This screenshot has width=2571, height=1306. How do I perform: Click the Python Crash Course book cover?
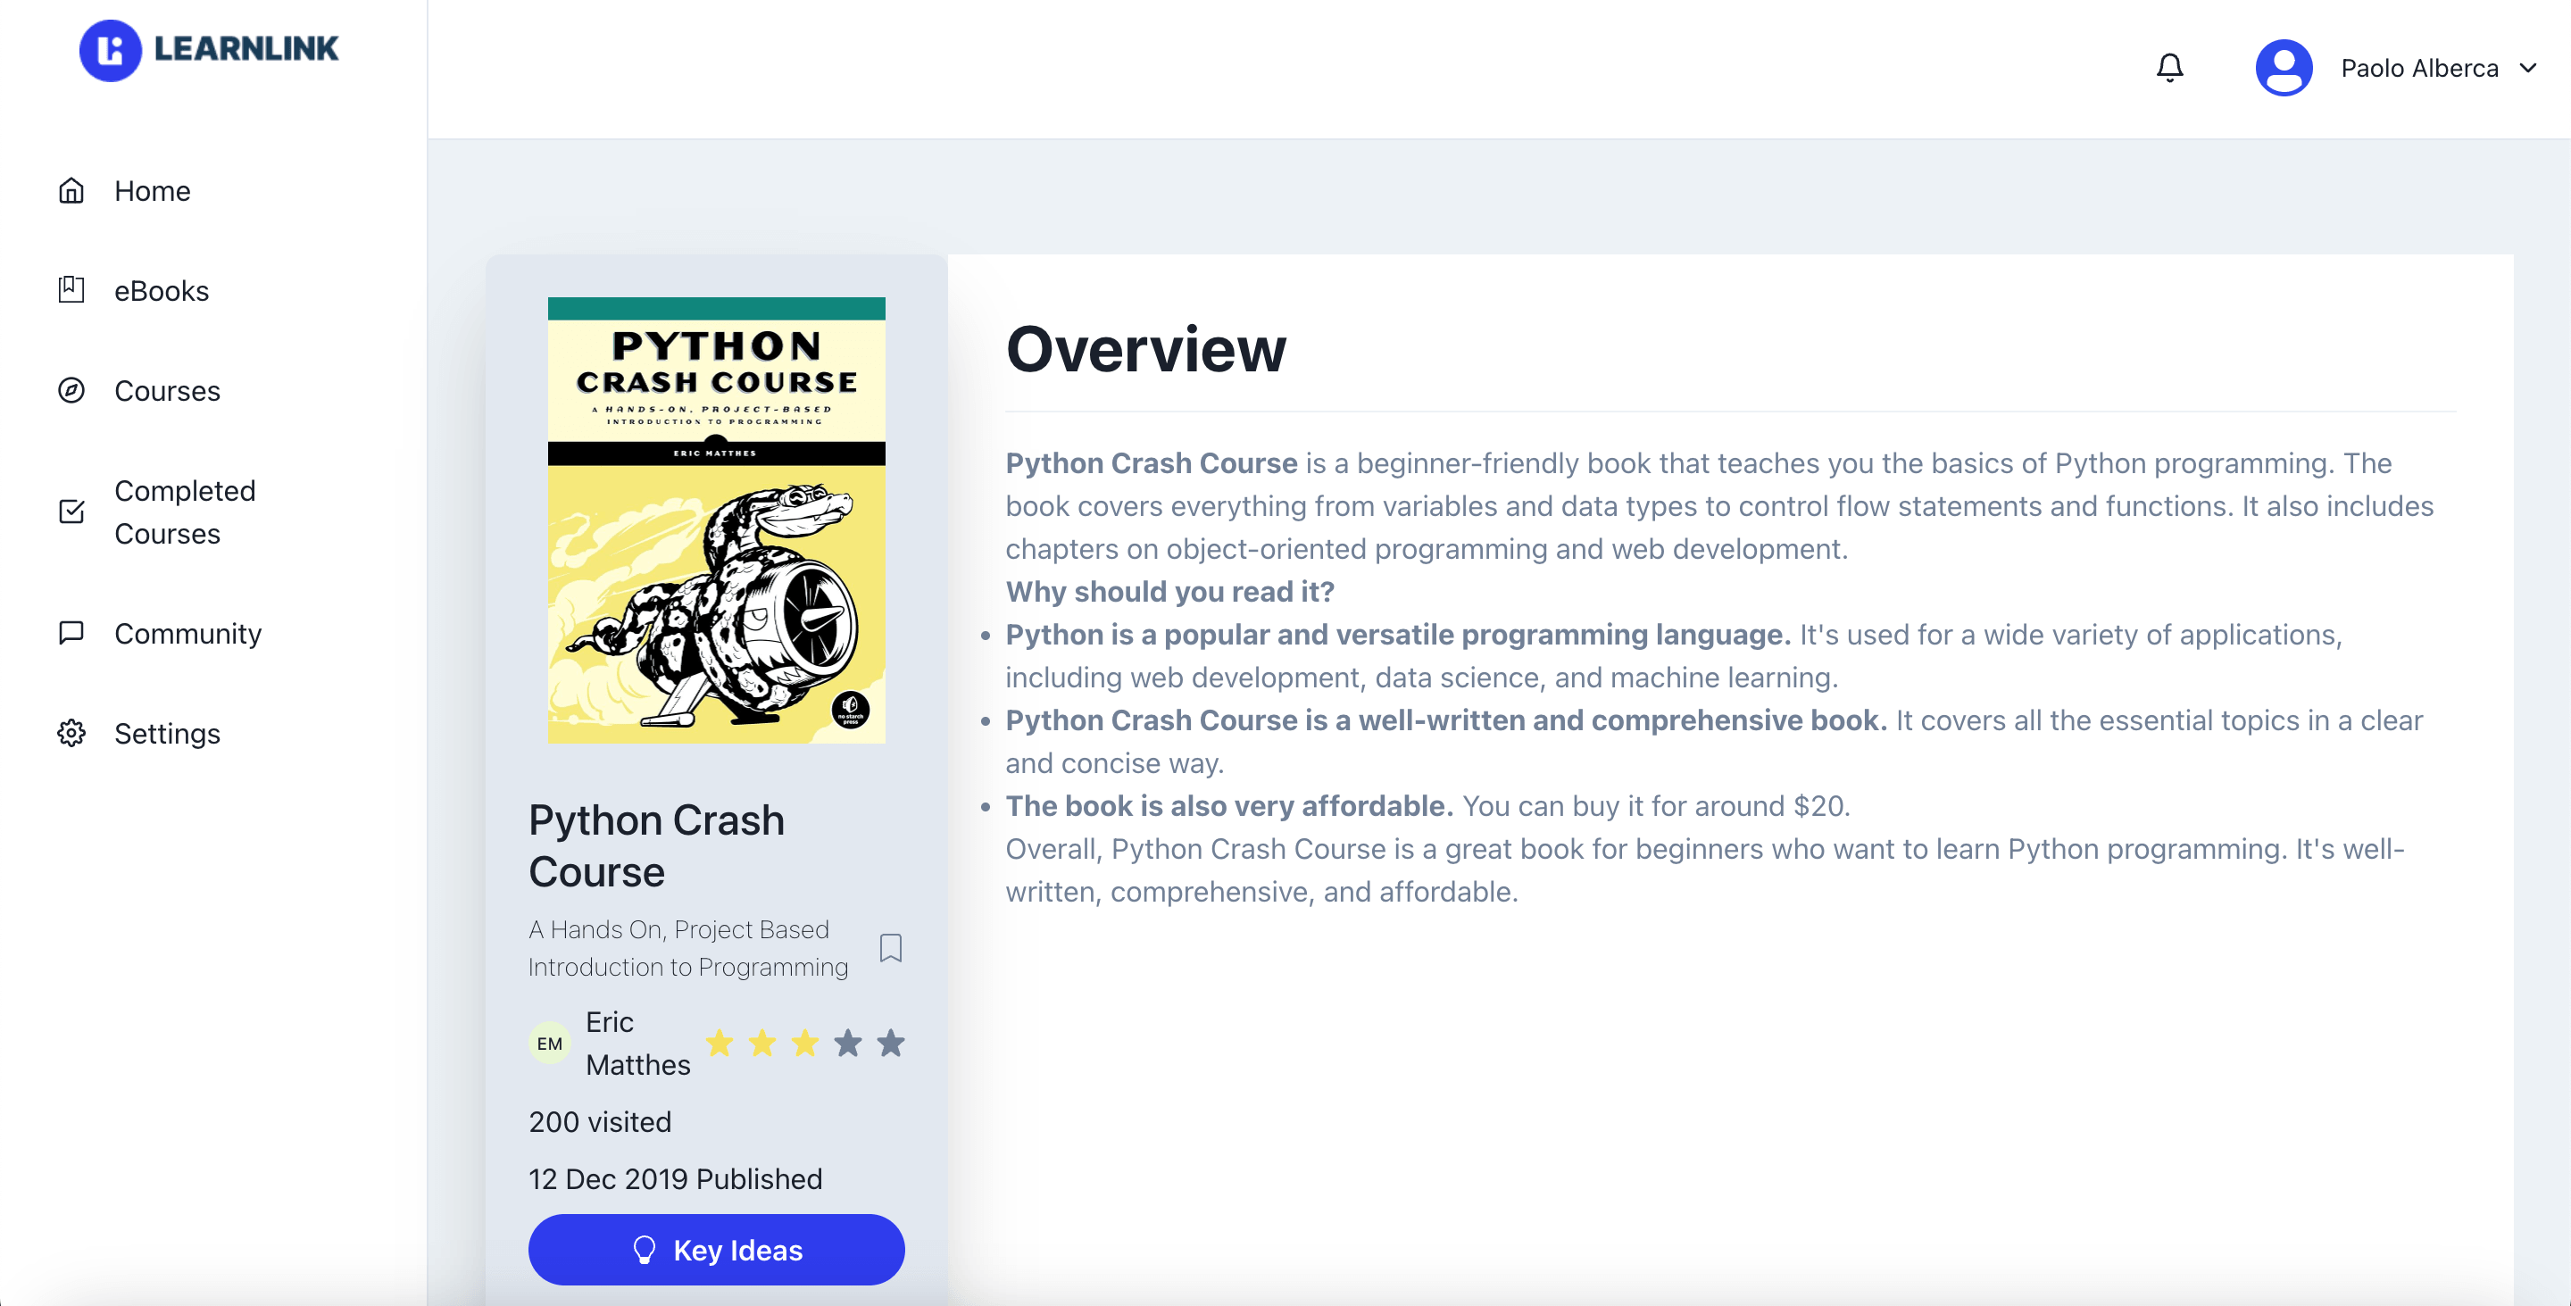click(716, 520)
